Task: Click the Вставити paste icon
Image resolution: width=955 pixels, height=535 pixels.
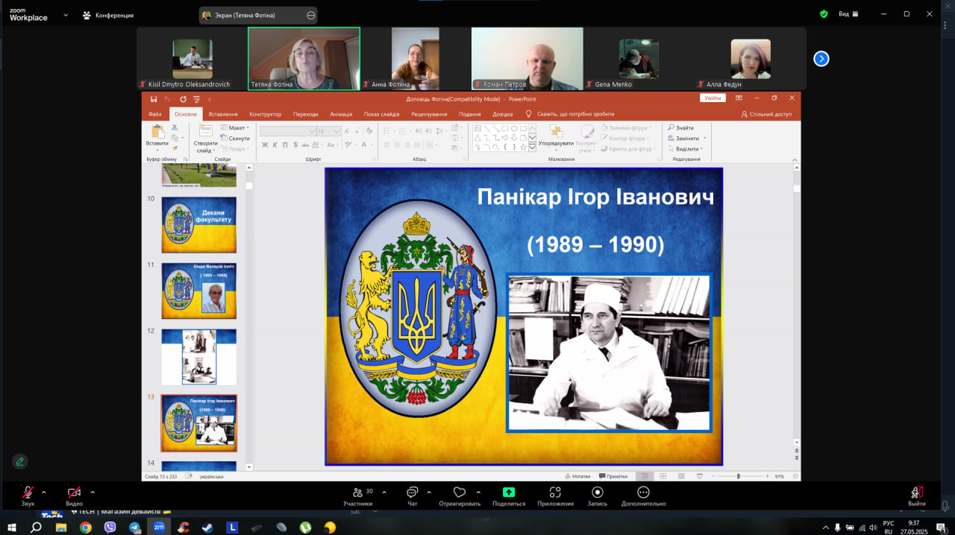Action: pyautogui.click(x=157, y=132)
